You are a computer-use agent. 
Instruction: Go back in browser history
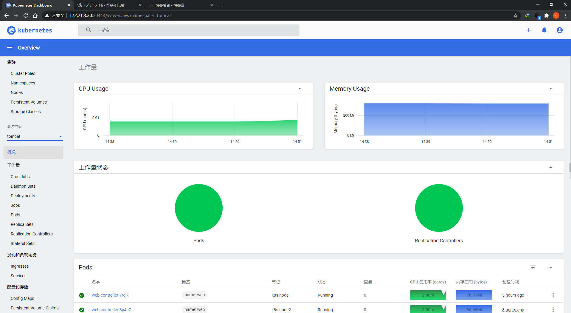click(x=7, y=16)
